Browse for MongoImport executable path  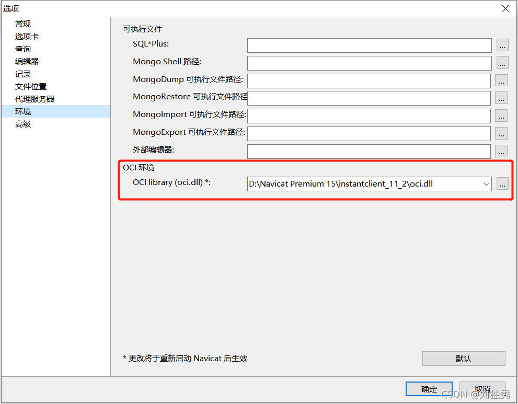501,116
